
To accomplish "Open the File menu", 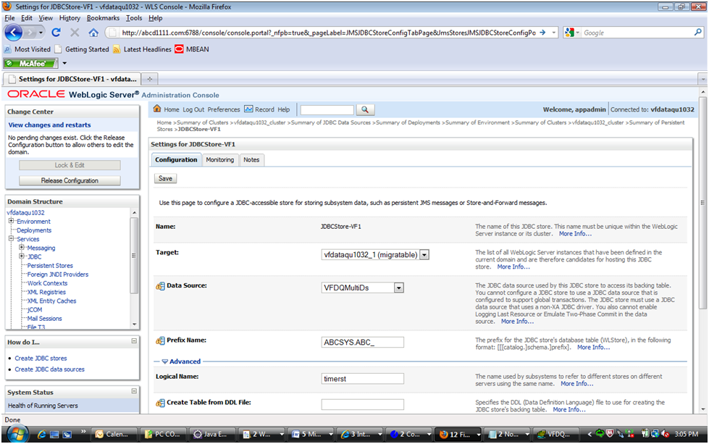I will pos(9,18).
